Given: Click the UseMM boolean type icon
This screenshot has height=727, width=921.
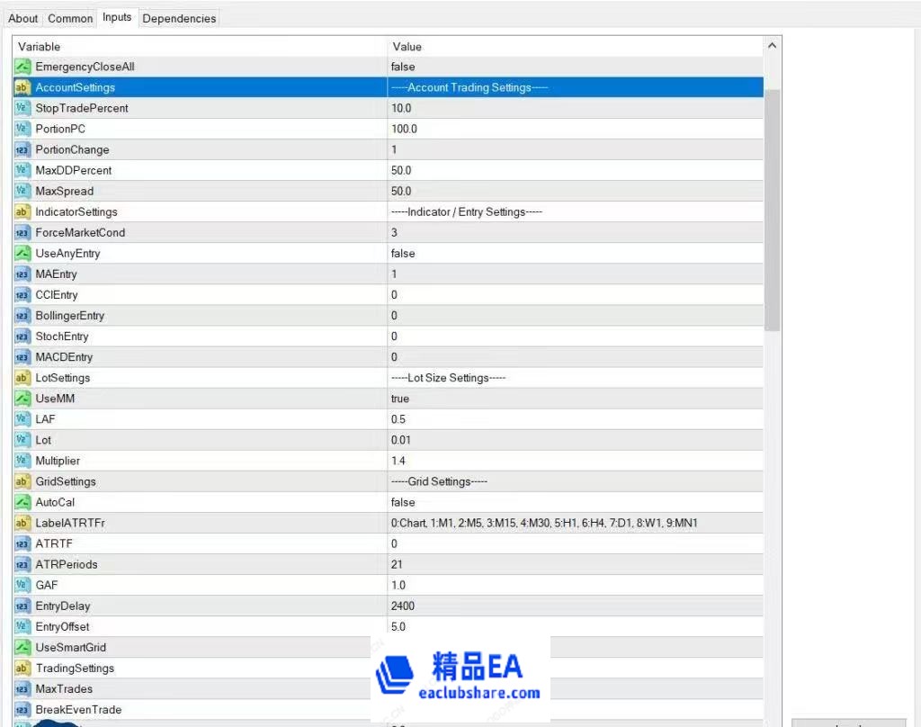Looking at the screenshot, I should click(22, 399).
